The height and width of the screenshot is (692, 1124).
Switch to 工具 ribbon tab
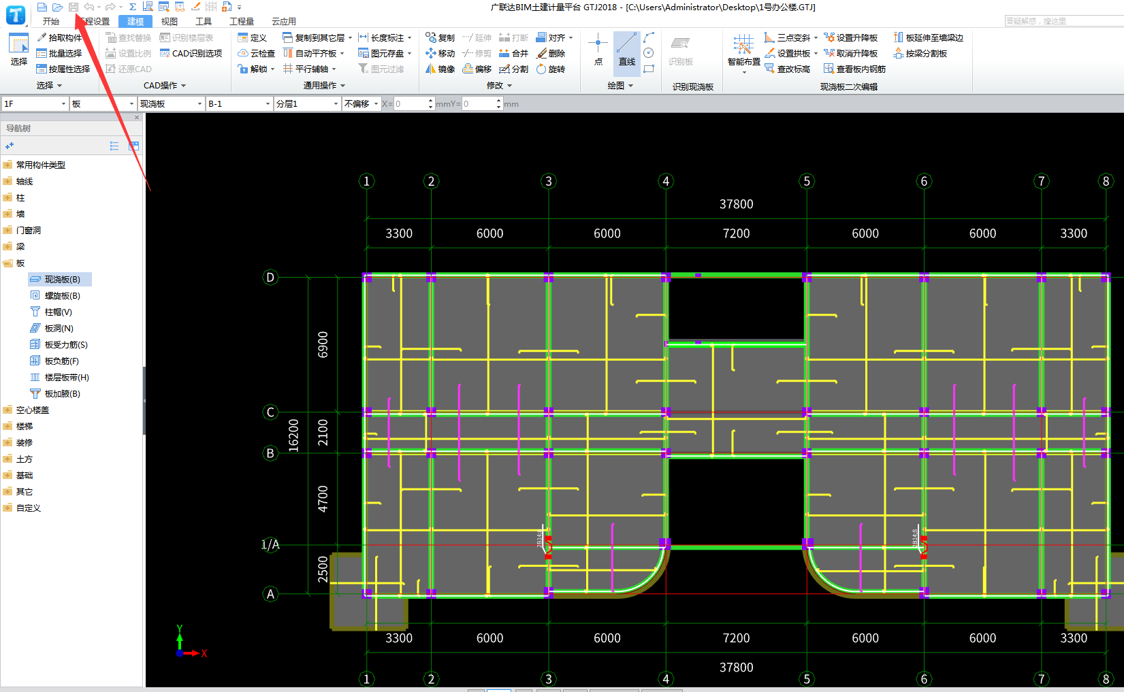click(204, 21)
